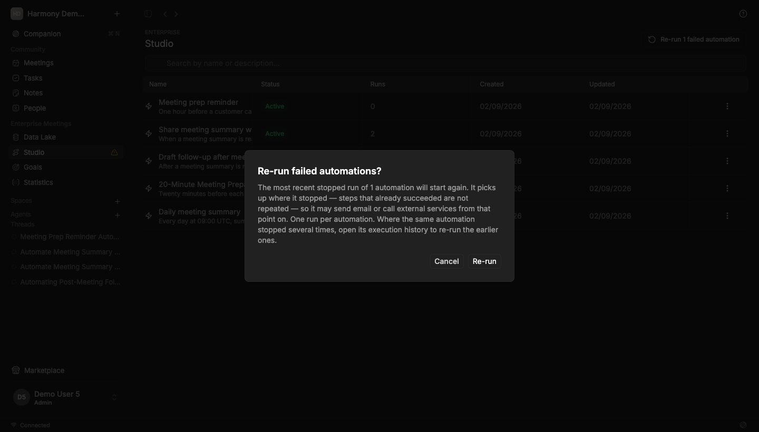Open three-dot menu for Meeting prep reminder

tap(727, 106)
